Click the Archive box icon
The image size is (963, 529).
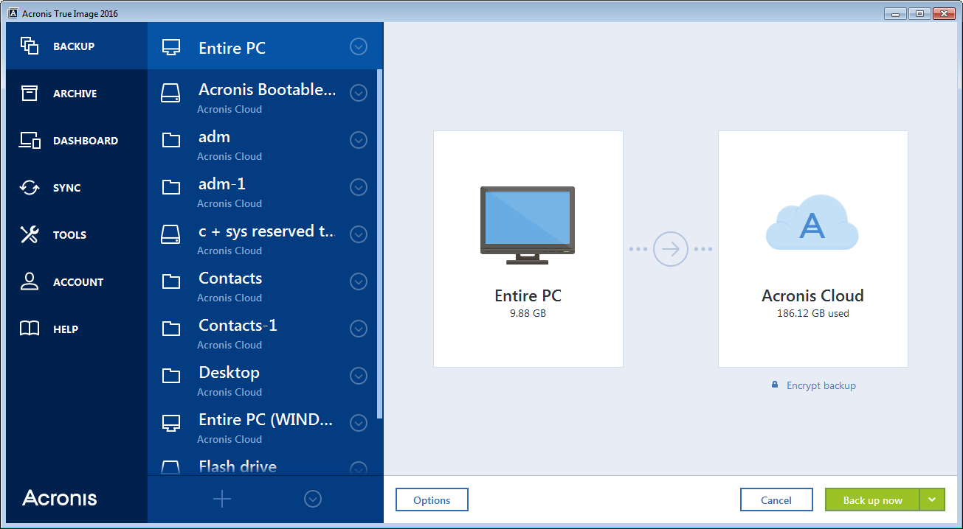[x=30, y=94]
